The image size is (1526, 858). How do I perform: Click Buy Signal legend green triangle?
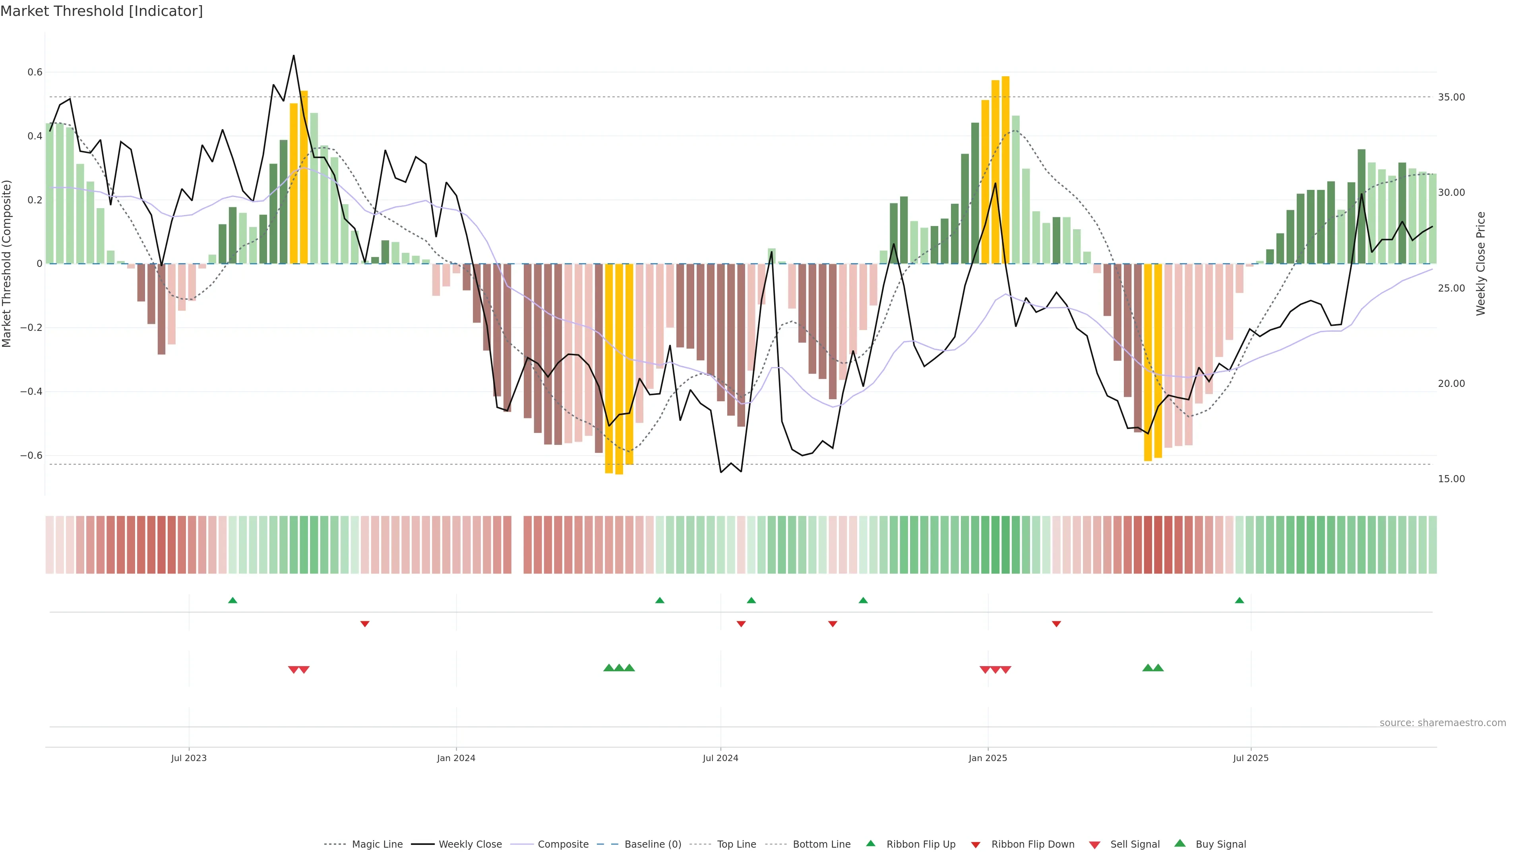1179,843
